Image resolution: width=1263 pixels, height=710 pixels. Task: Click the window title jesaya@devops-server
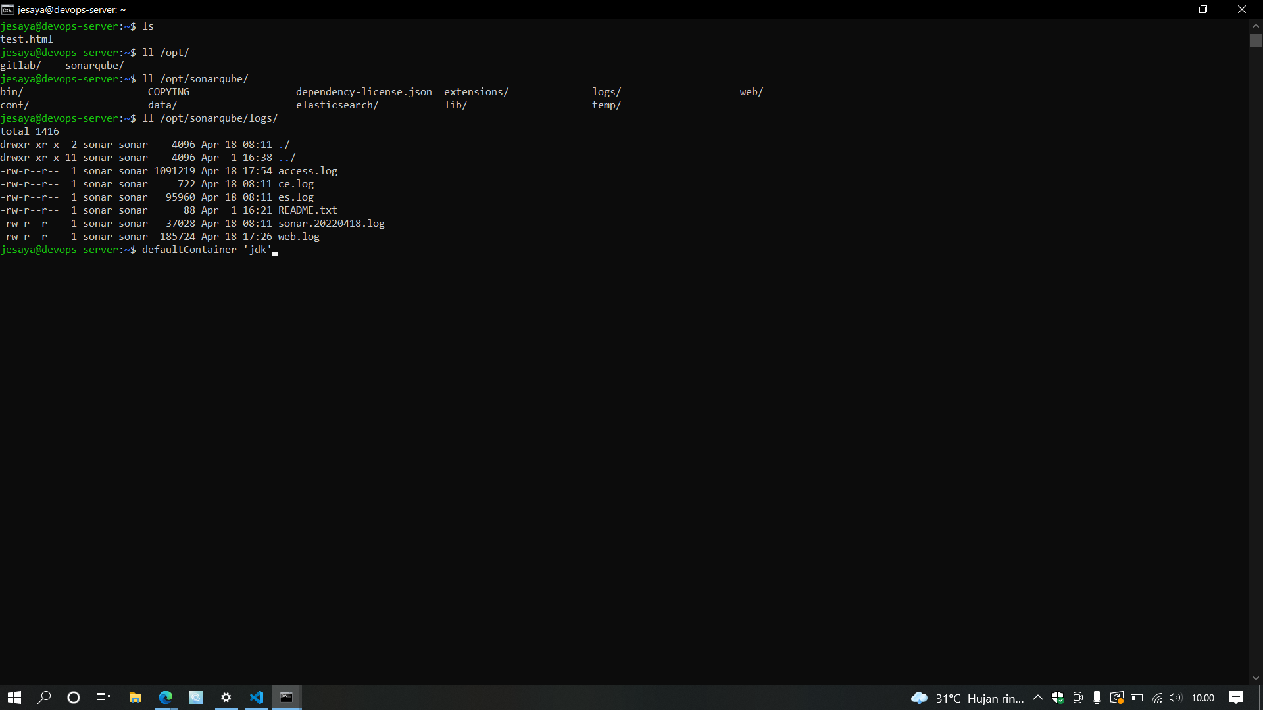tap(72, 10)
